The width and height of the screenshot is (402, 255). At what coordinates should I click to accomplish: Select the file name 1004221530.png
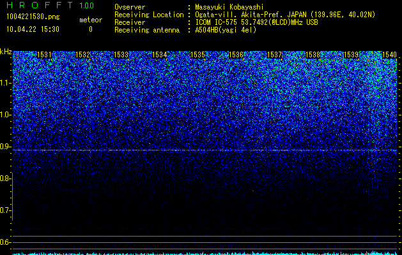(33, 17)
